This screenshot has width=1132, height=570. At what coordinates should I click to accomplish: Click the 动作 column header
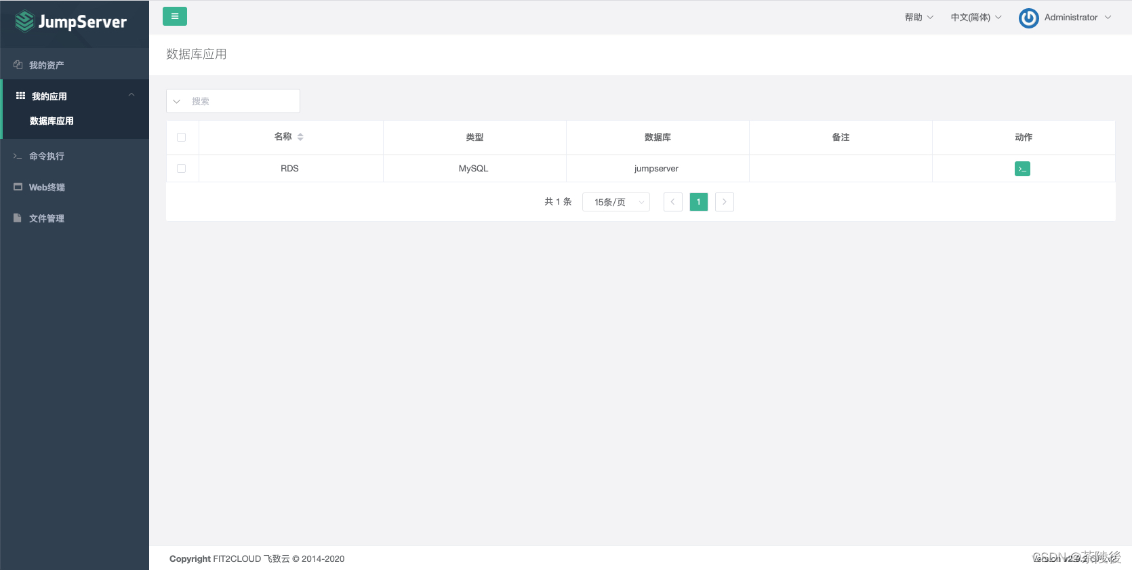(1024, 137)
